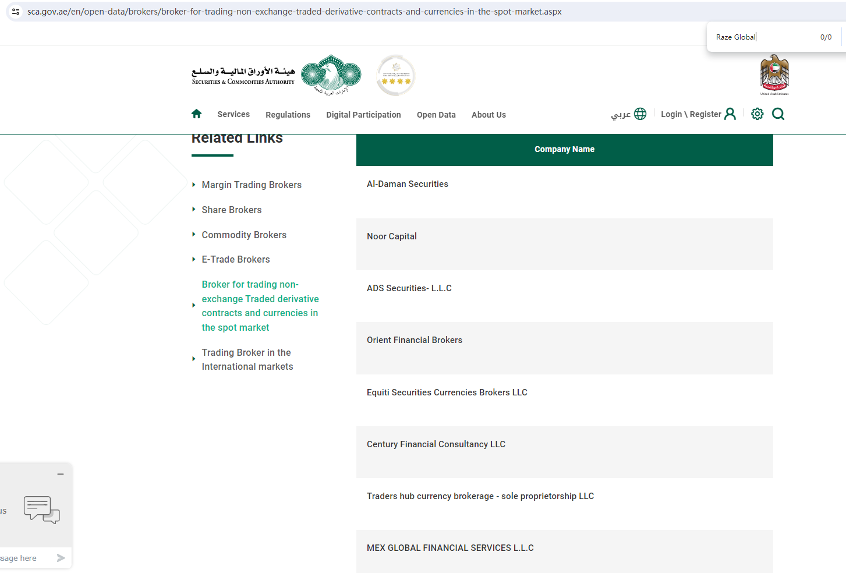Viewport: 846px width, 573px height.
Task: View site information icon in address bar
Action: pos(16,12)
